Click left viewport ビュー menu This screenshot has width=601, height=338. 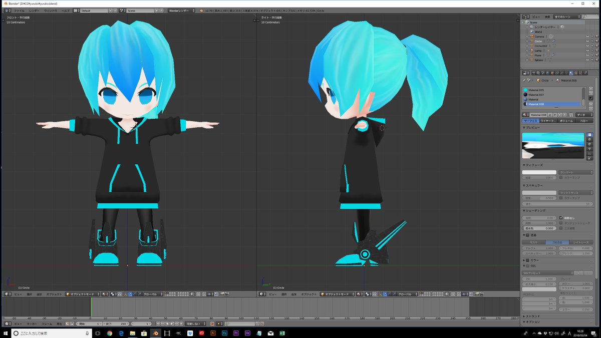(x=18, y=294)
